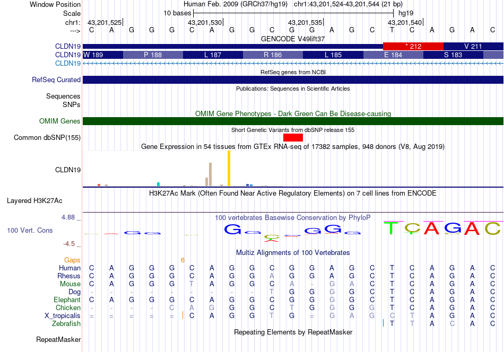This screenshot has width=504, height=352.
Task: Click the Human species label
Action: pyautogui.click(x=69, y=268)
